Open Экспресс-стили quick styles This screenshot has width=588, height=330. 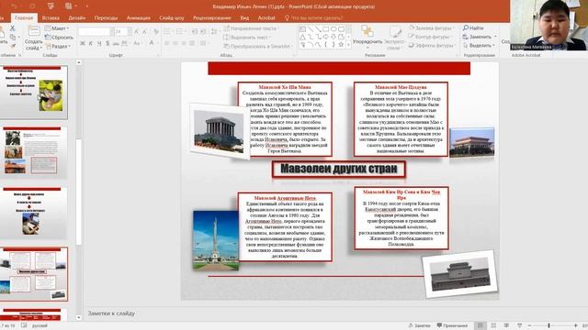pyautogui.click(x=394, y=38)
